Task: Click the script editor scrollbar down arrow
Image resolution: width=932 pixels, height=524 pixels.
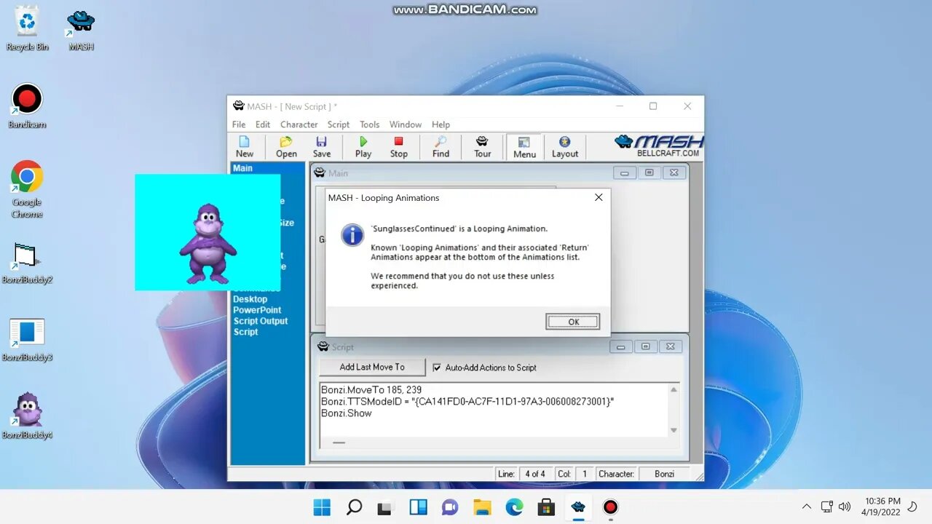Action: pos(674,430)
